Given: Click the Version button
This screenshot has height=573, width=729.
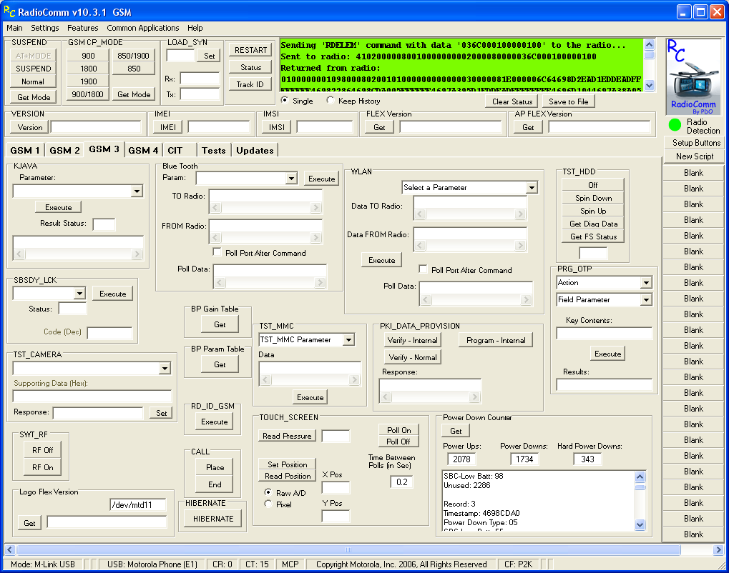Looking at the screenshot, I should pos(30,127).
